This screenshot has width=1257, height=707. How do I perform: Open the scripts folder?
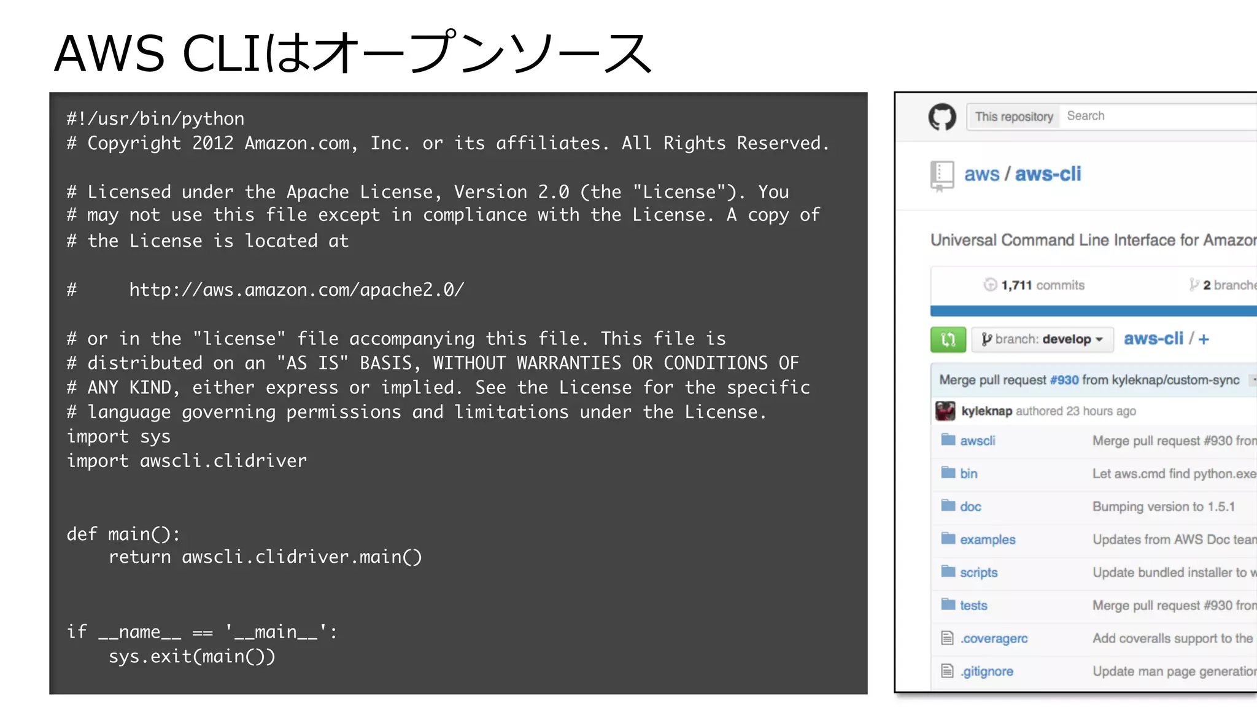point(979,573)
